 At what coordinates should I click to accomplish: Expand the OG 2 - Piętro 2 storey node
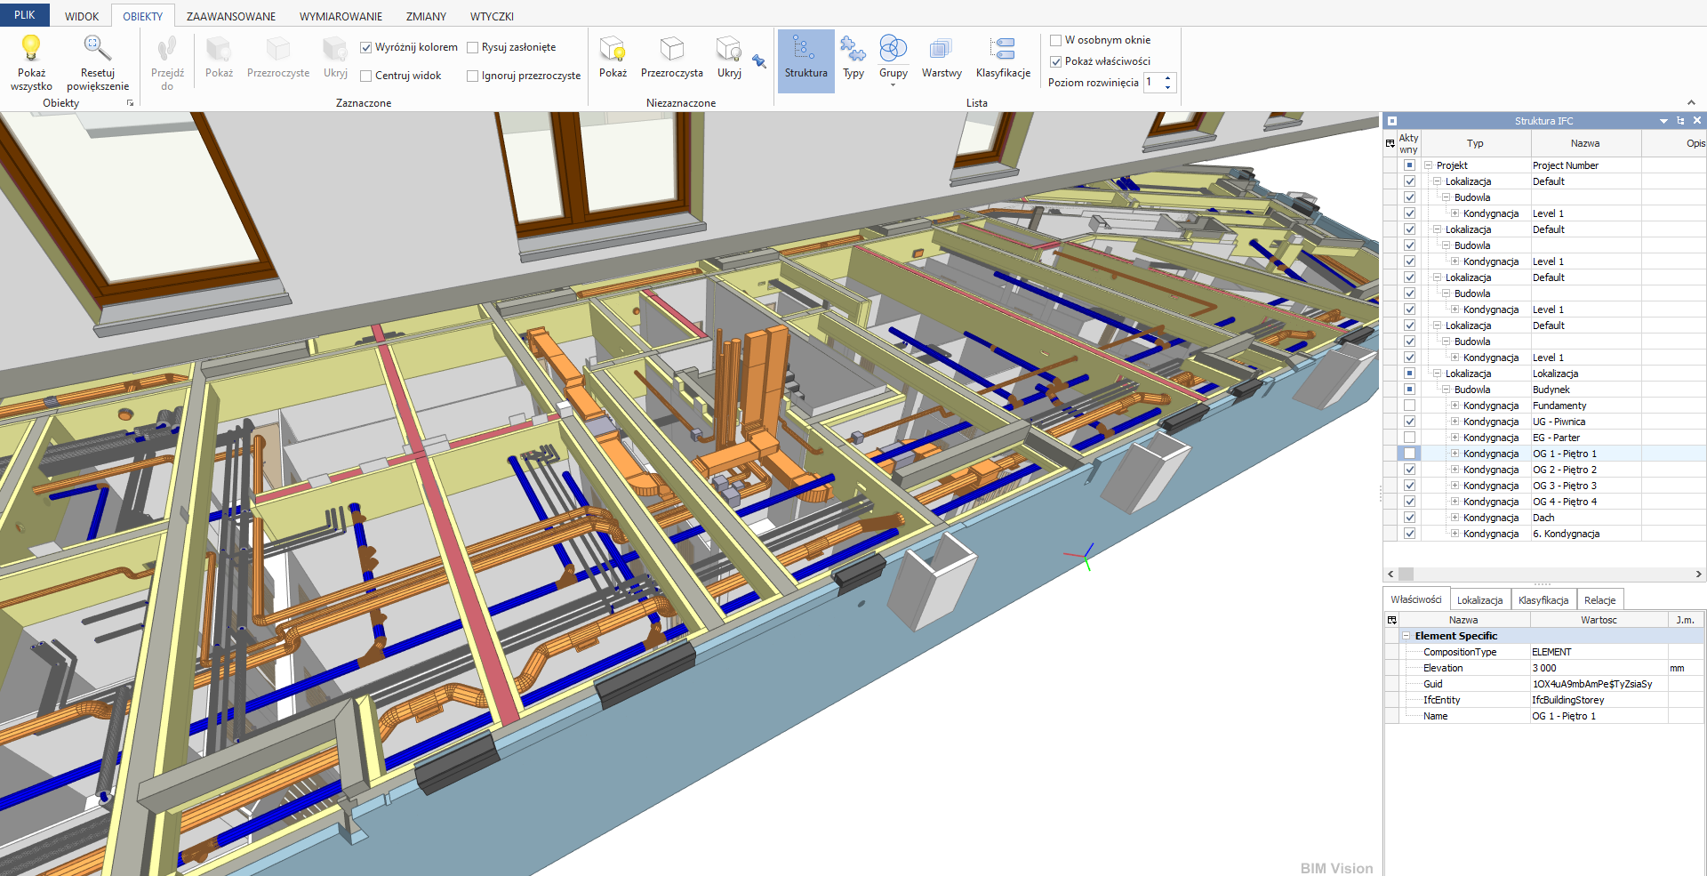pos(1455,470)
